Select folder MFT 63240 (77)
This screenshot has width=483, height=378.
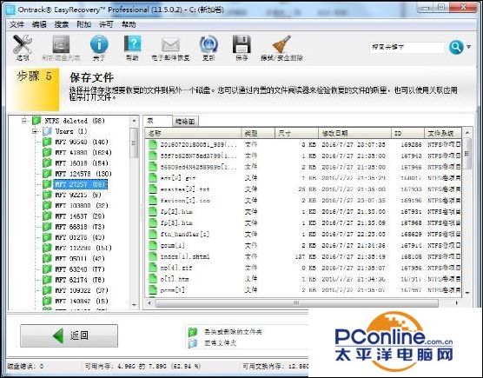point(74,269)
